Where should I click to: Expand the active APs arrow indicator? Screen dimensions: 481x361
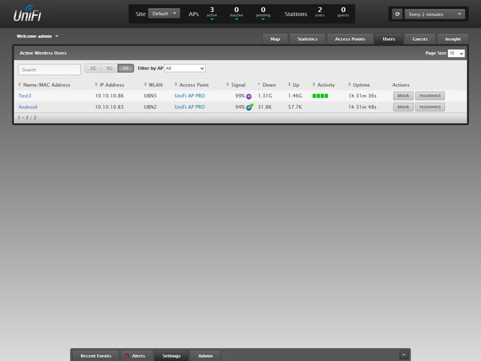point(212,19)
